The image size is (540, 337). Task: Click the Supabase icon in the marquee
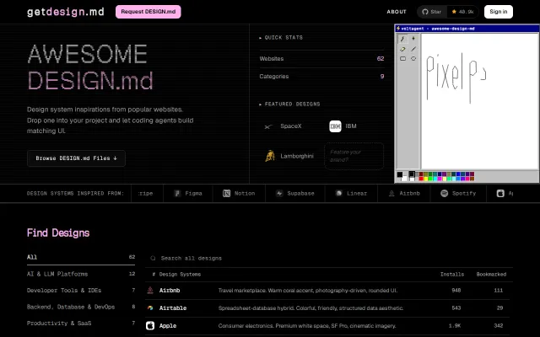279,193
